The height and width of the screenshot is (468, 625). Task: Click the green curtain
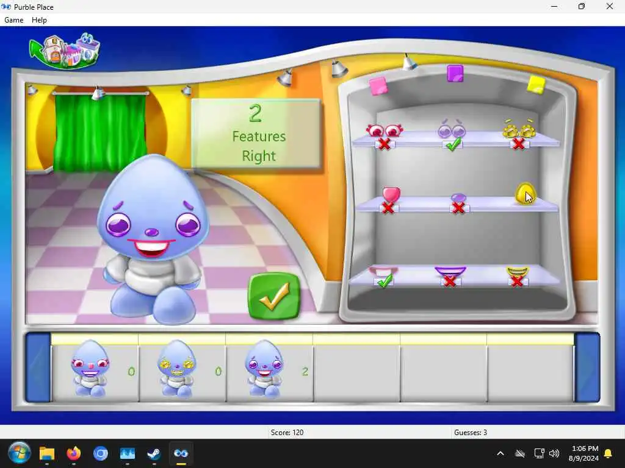[99, 132]
